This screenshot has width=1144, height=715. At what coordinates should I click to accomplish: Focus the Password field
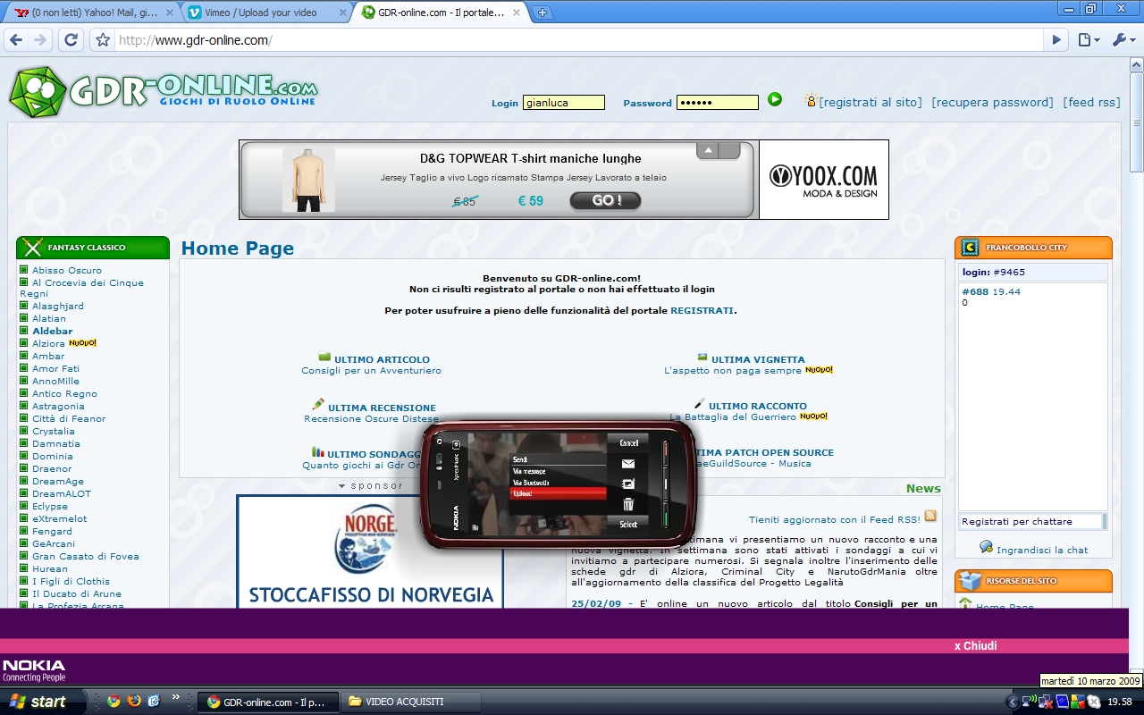(717, 103)
